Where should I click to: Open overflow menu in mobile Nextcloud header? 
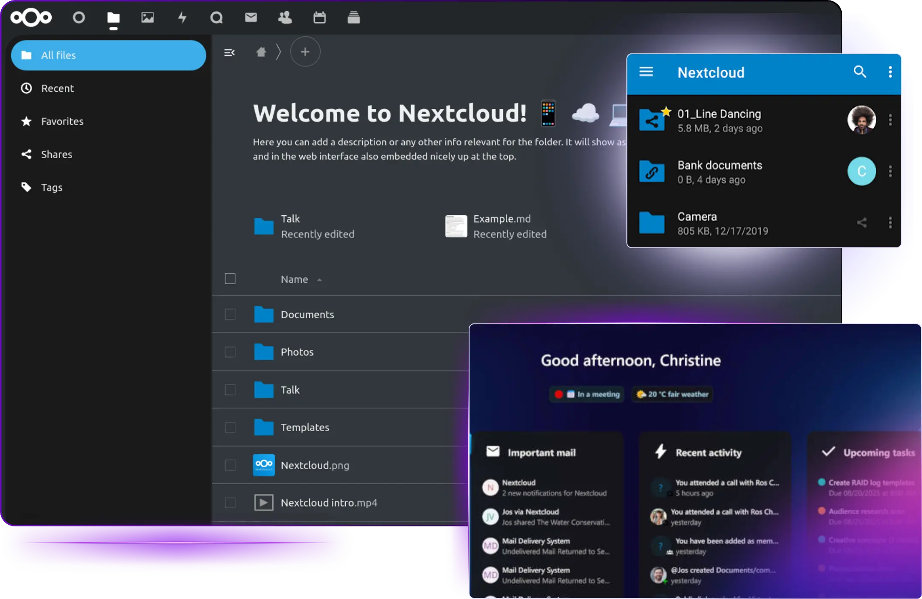pyautogui.click(x=890, y=72)
